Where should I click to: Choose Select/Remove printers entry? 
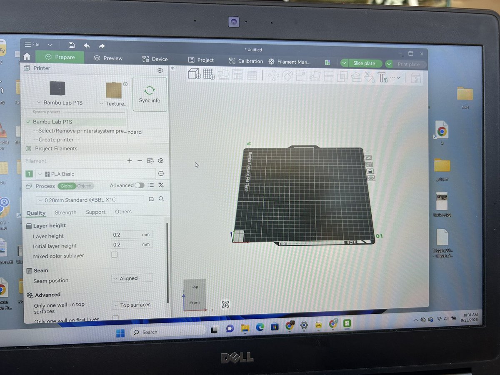pyautogui.click(x=80, y=131)
